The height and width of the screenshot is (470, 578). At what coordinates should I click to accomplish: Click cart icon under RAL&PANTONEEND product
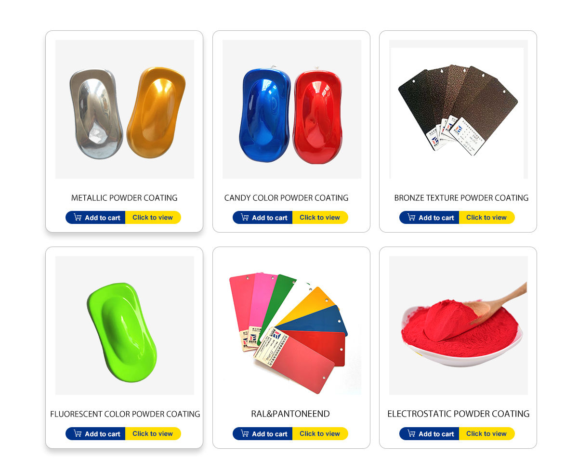245,433
